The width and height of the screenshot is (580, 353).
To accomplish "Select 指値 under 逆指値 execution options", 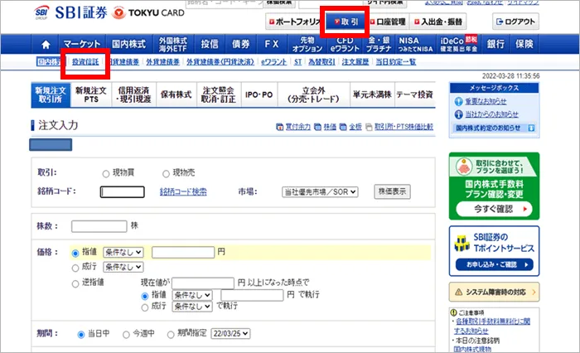I will [x=145, y=296].
